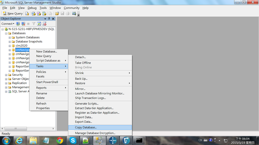This screenshot has height=145, width=259.
Task: Click Manage Database Encryption... entry
Action: pos(100,133)
